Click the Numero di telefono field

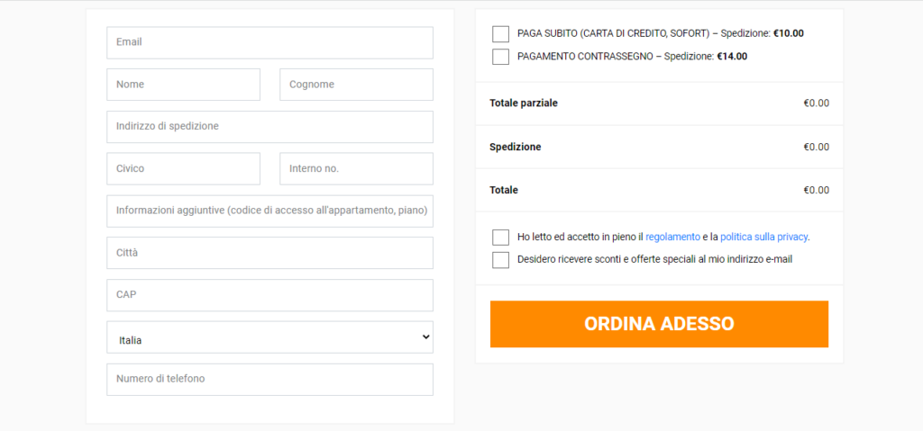[x=270, y=379]
